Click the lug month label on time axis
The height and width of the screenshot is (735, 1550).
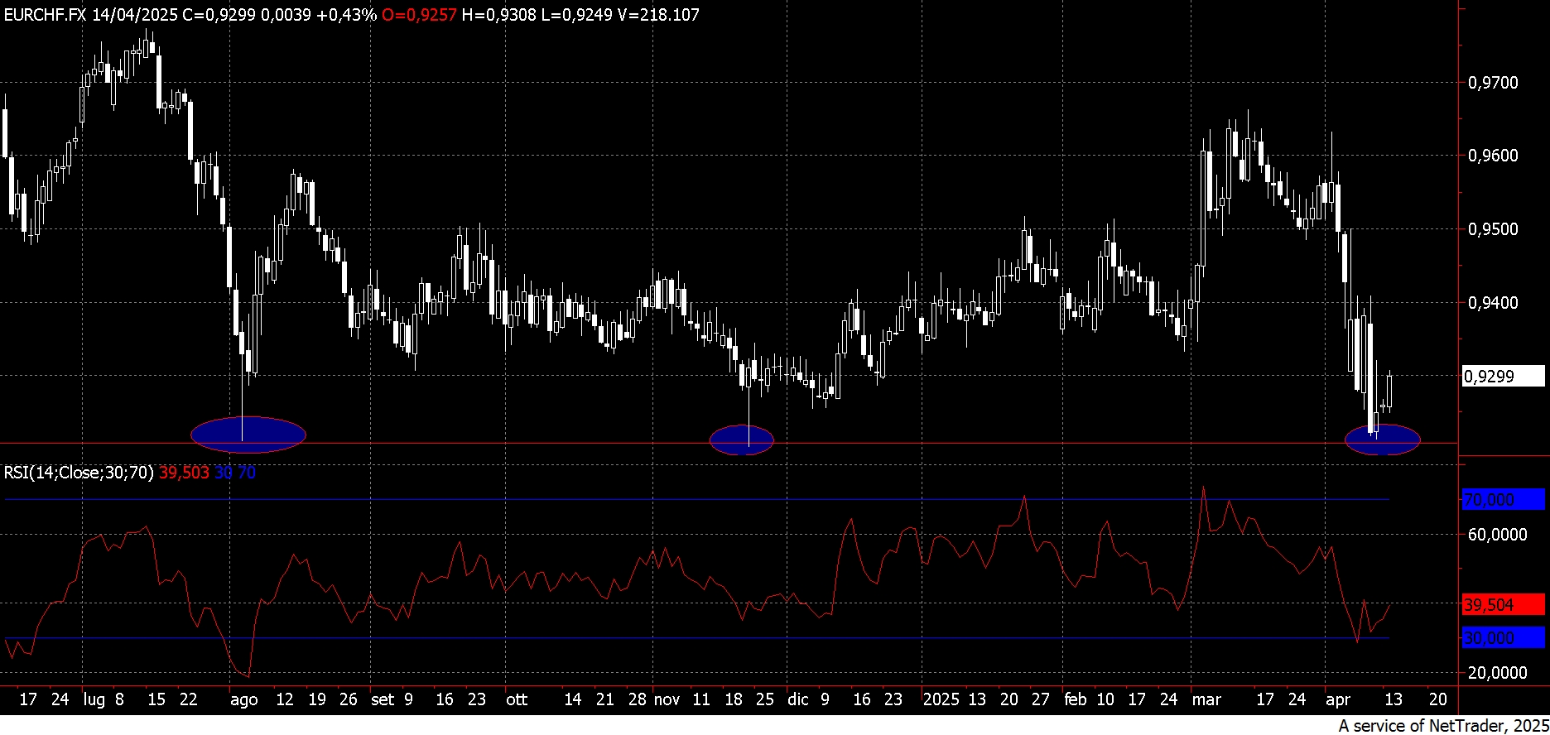point(94,700)
